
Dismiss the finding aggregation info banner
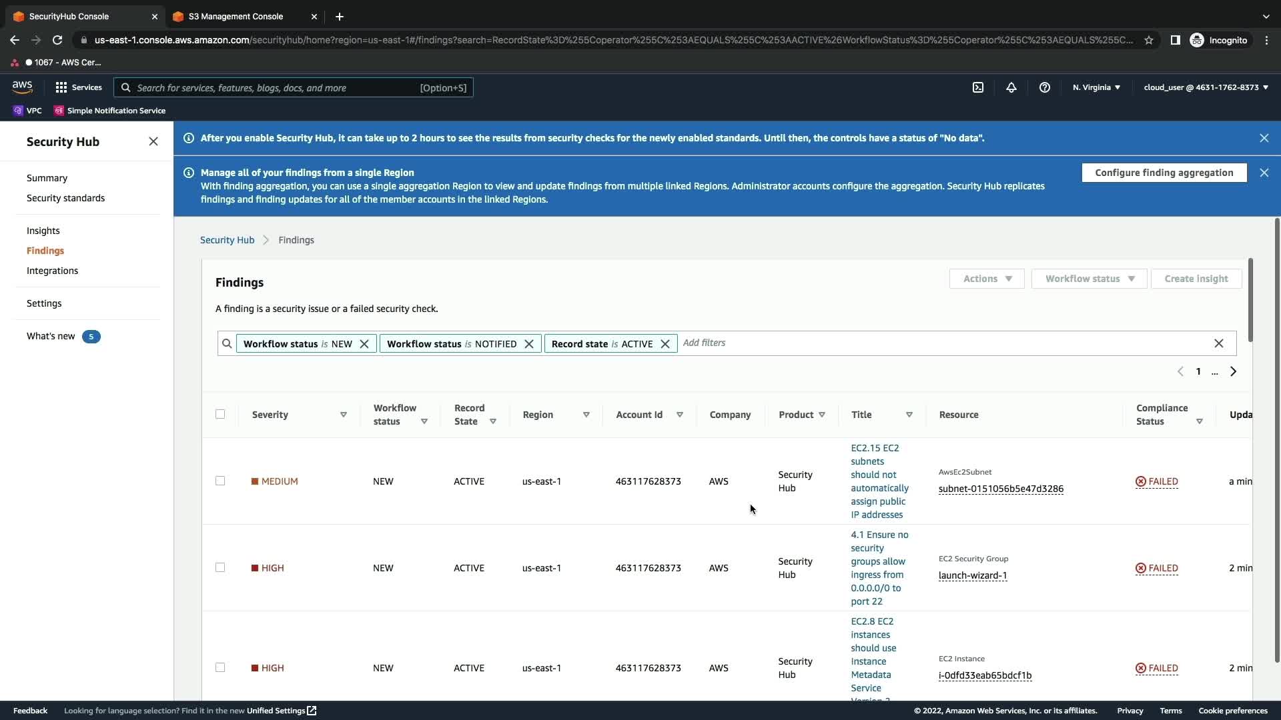tap(1264, 173)
